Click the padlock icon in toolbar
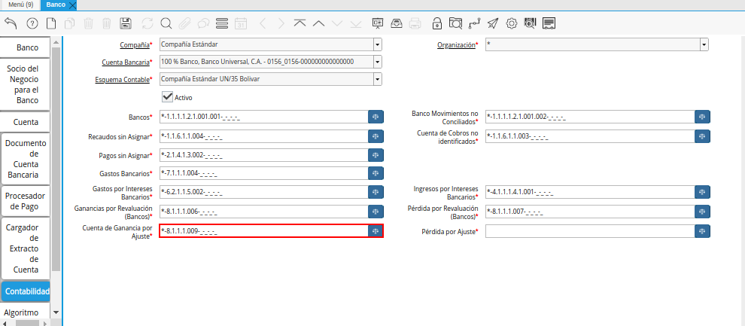Viewport: 745px width, 326px height. [436, 23]
